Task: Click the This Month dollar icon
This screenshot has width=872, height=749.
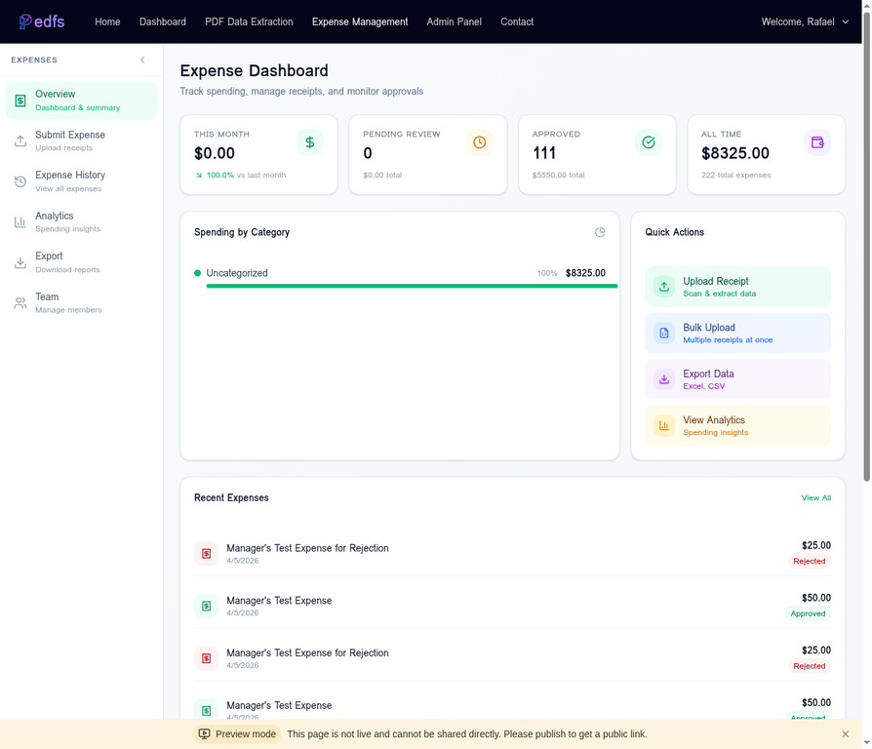Action: 310,142
